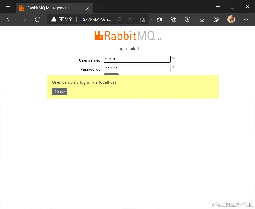This screenshot has width=255, height=209.
Task: Open the user profile avatar
Action: tap(231, 19)
